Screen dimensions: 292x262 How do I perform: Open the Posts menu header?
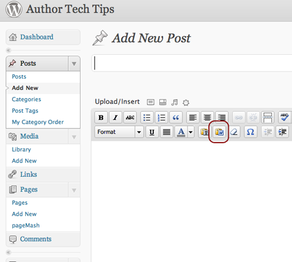[37, 63]
